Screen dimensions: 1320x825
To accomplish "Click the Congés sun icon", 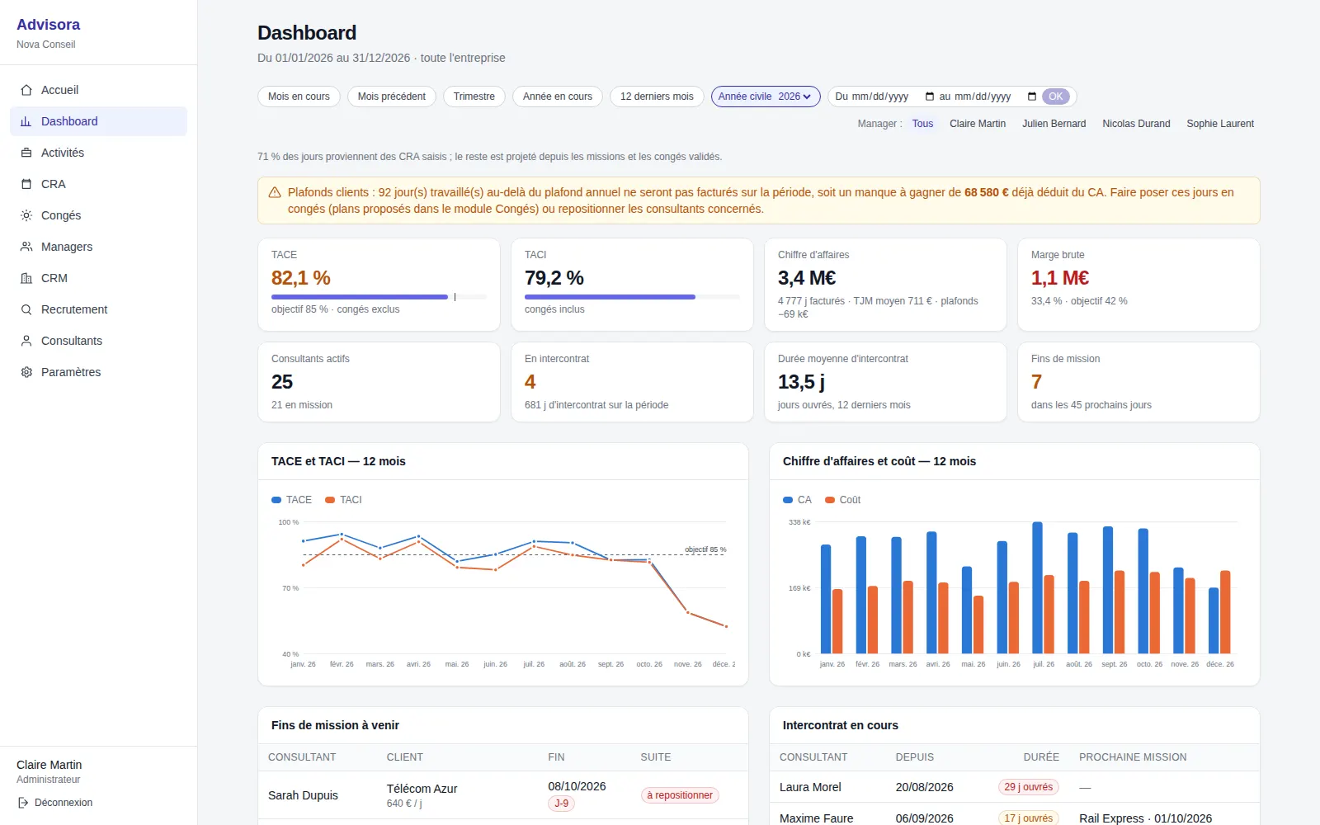I will point(26,215).
